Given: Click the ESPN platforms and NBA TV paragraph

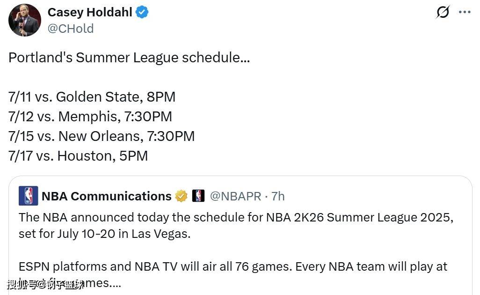Looking at the screenshot, I should pos(233,267).
